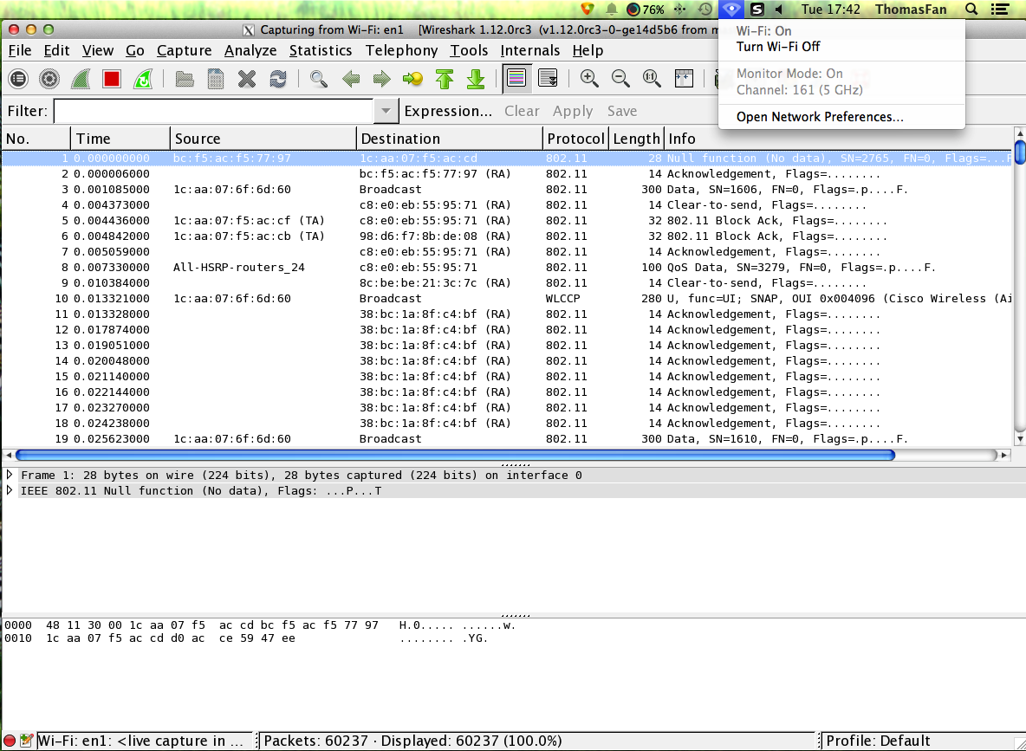Image resolution: width=1026 pixels, height=751 pixels.
Task: Click resize all columns icon
Action: (684, 79)
